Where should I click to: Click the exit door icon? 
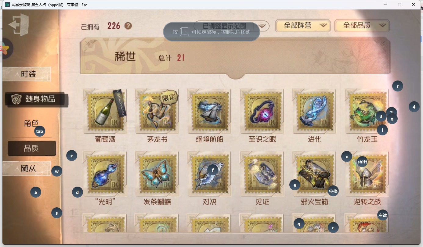click(19, 25)
